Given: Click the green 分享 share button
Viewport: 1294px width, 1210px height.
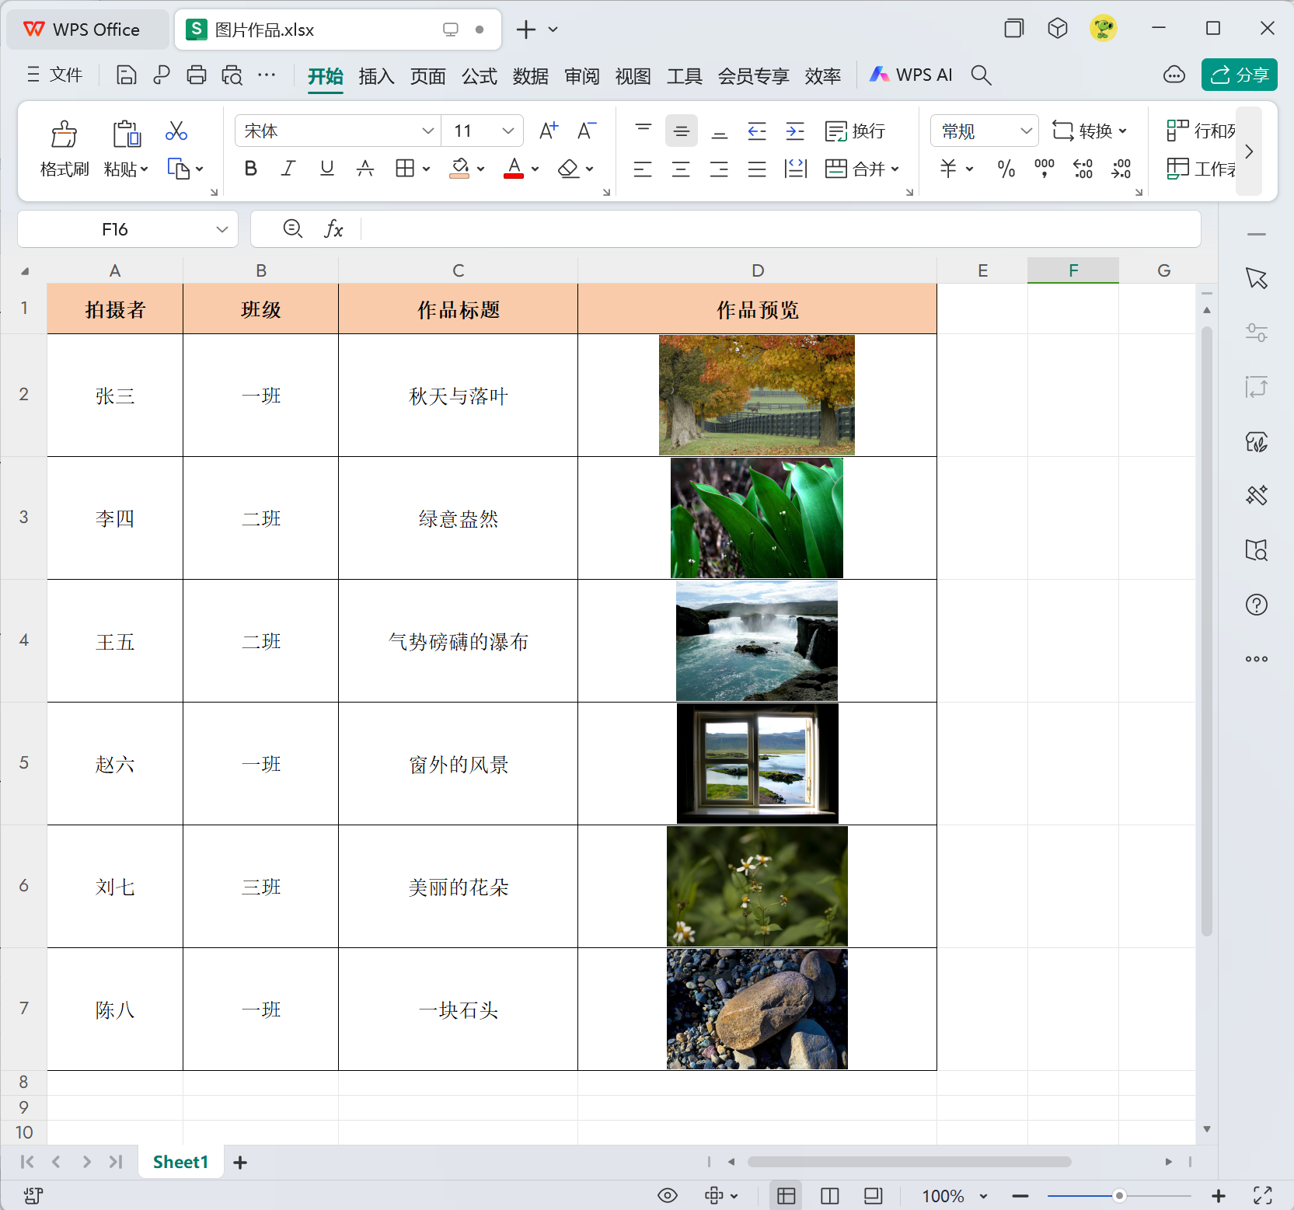Looking at the screenshot, I should (x=1239, y=75).
